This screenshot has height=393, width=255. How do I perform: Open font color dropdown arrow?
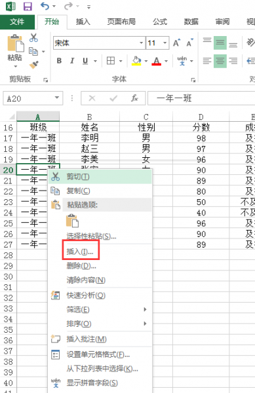[166, 61]
